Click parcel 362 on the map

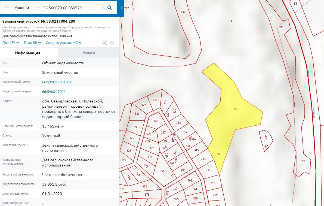pos(190,180)
